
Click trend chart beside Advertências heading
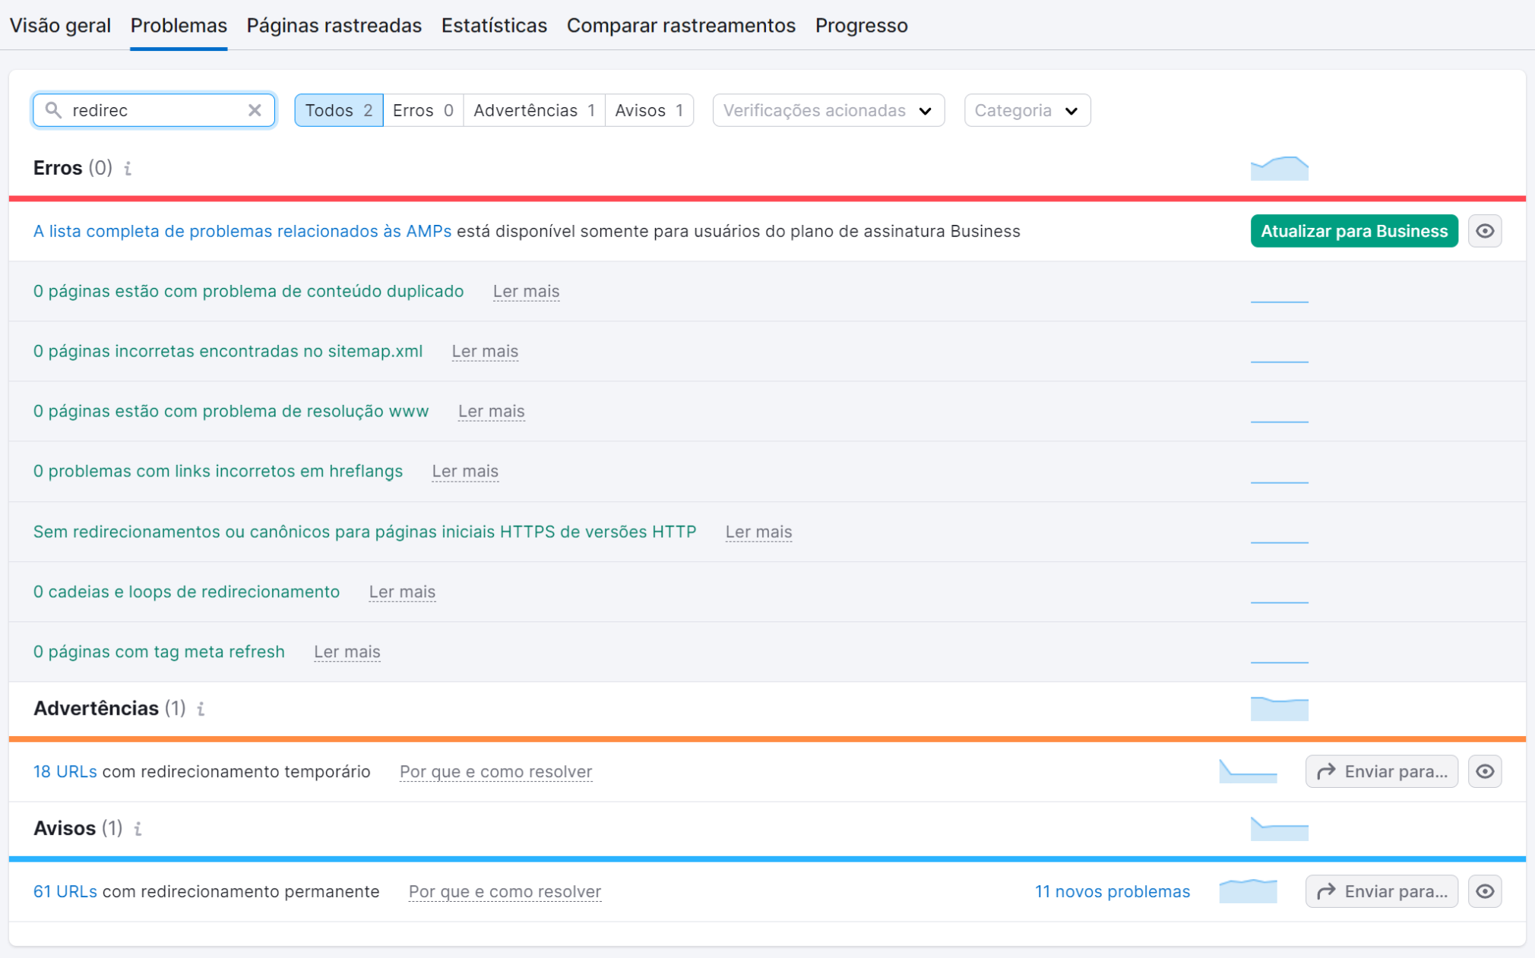coord(1279,708)
